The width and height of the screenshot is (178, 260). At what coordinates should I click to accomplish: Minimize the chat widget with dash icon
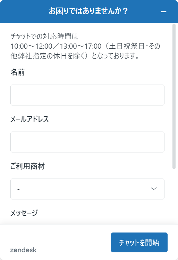(x=163, y=11)
